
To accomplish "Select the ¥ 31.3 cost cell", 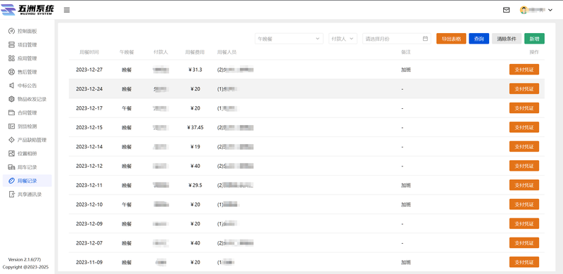I will (x=195, y=70).
